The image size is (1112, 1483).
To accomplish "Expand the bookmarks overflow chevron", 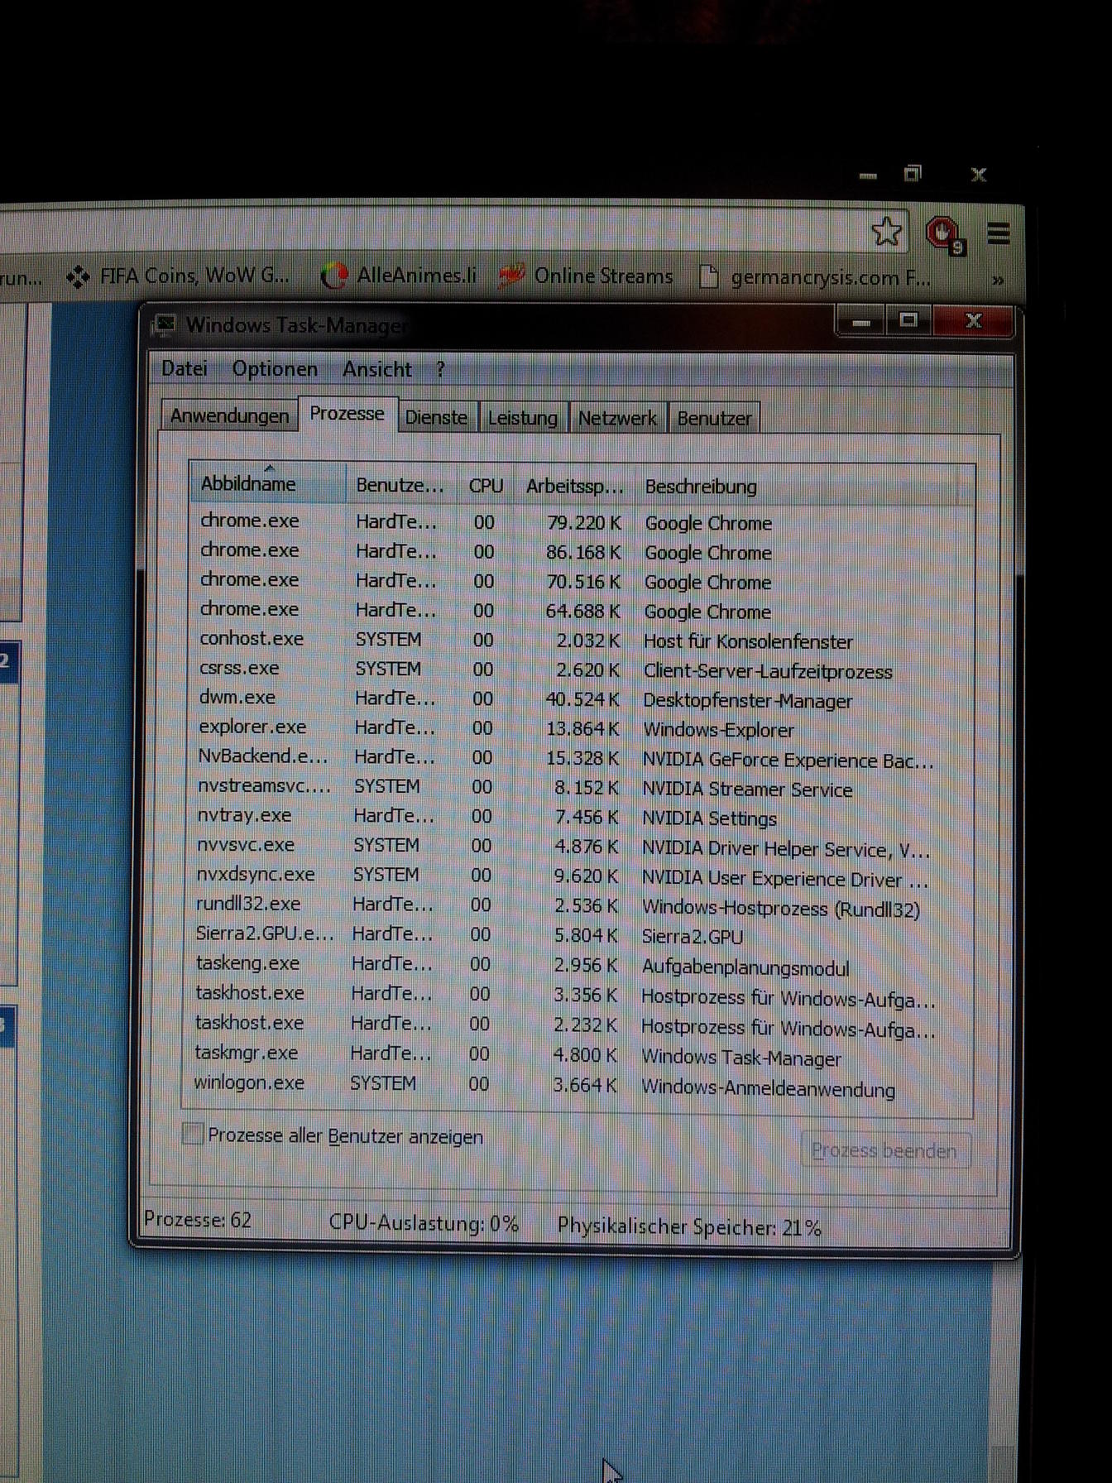I will 998,281.
